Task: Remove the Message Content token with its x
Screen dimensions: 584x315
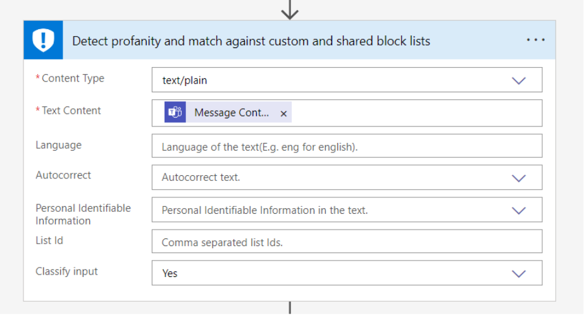Action: (x=283, y=113)
